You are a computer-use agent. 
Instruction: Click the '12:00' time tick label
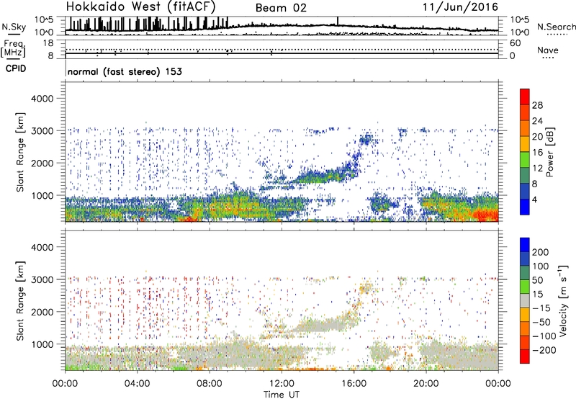pos(282,384)
